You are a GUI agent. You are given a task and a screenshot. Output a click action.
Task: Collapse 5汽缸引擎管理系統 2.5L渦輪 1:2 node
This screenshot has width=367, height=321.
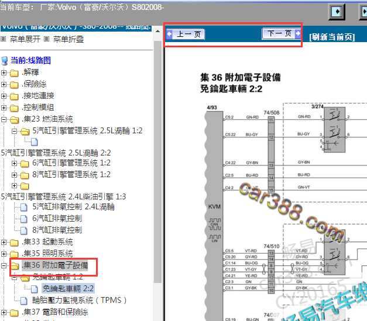(14, 131)
